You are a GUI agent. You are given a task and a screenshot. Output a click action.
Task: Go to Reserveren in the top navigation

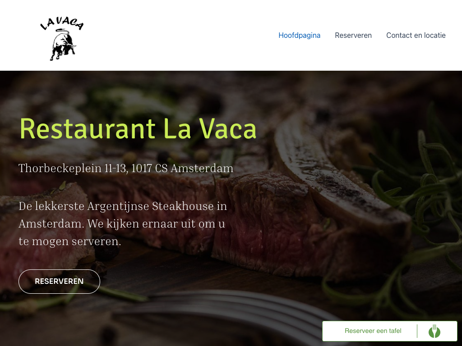click(353, 35)
